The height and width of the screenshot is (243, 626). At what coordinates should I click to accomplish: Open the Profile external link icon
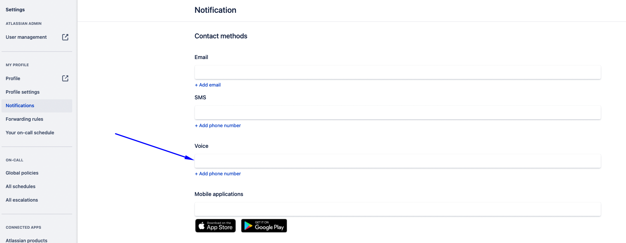tap(65, 78)
